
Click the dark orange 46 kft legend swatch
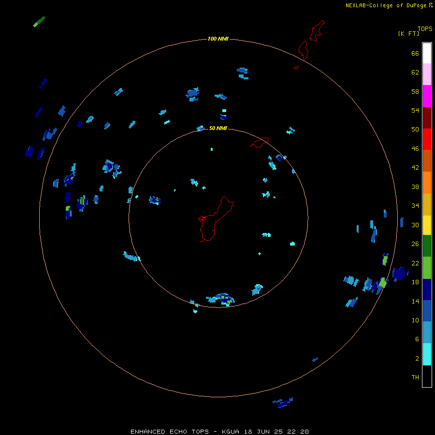tap(427, 160)
